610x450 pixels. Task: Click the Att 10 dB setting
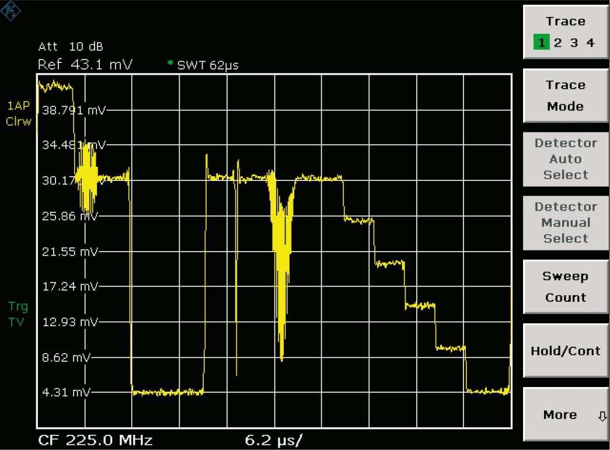coord(71,47)
